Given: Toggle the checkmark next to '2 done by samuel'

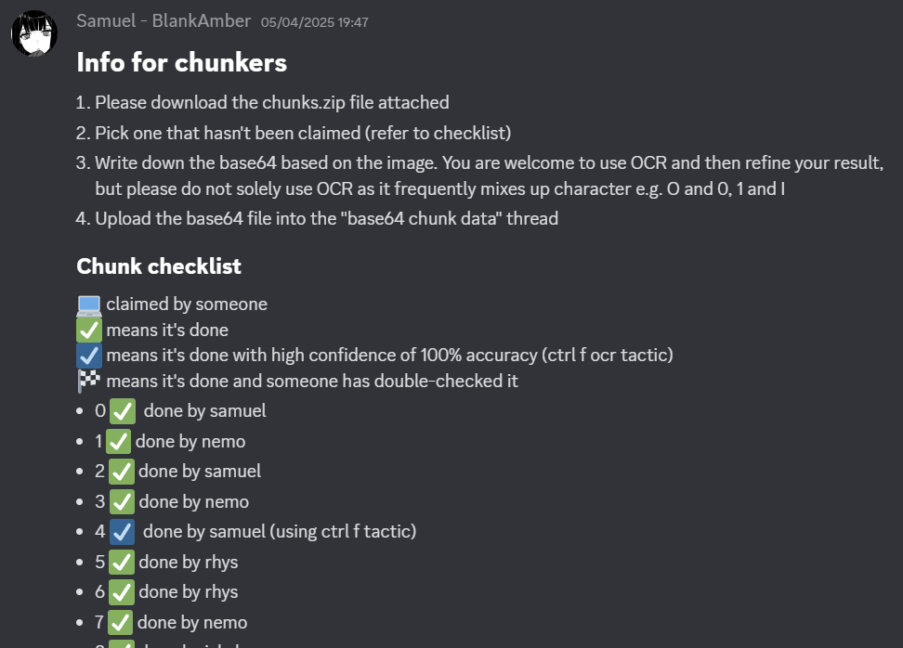Looking at the screenshot, I should point(119,471).
